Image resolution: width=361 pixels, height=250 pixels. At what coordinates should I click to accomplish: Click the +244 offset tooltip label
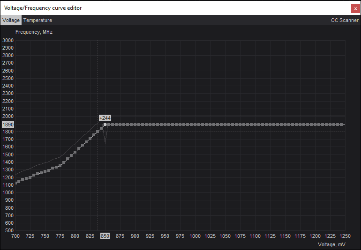tap(105, 118)
